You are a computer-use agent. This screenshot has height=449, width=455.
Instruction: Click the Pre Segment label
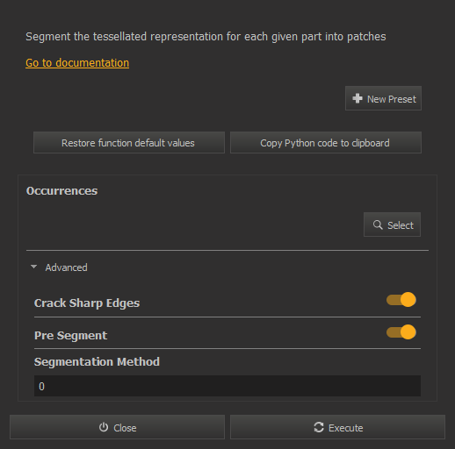tap(70, 336)
